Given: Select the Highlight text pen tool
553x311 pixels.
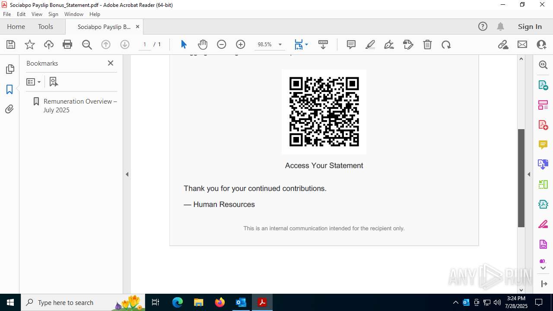Looking at the screenshot, I should coord(370,44).
